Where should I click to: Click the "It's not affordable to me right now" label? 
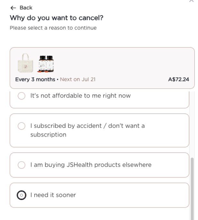[x=80, y=96]
